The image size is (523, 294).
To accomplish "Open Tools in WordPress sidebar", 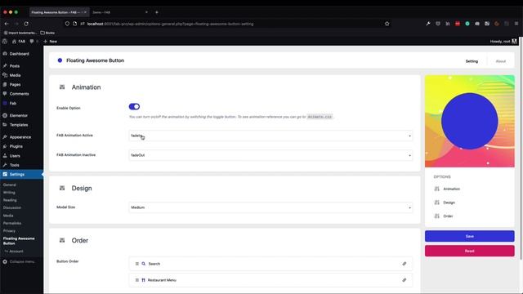I will pyautogui.click(x=15, y=165).
